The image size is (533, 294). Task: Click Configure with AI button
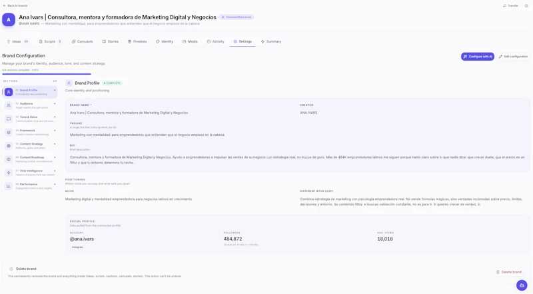click(x=478, y=57)
